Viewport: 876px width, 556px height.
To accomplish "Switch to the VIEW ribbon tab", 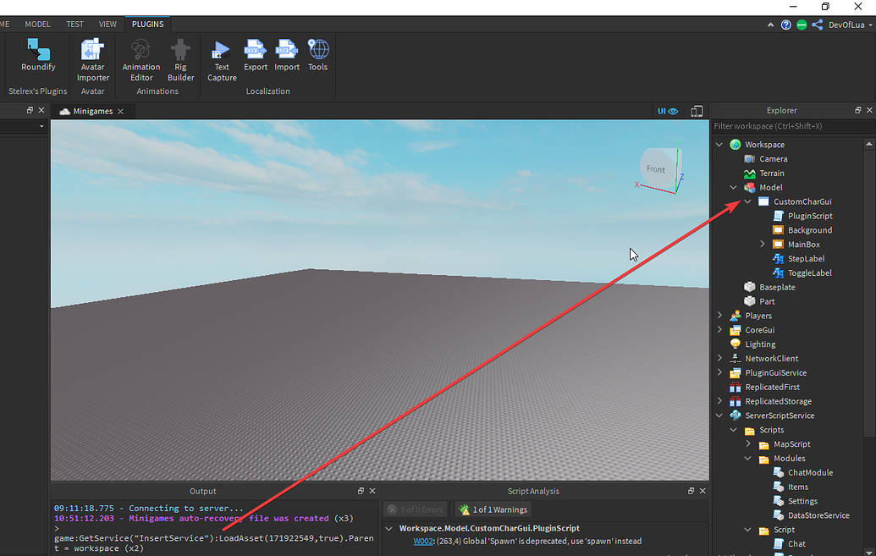I will click(x=107, y=24).
